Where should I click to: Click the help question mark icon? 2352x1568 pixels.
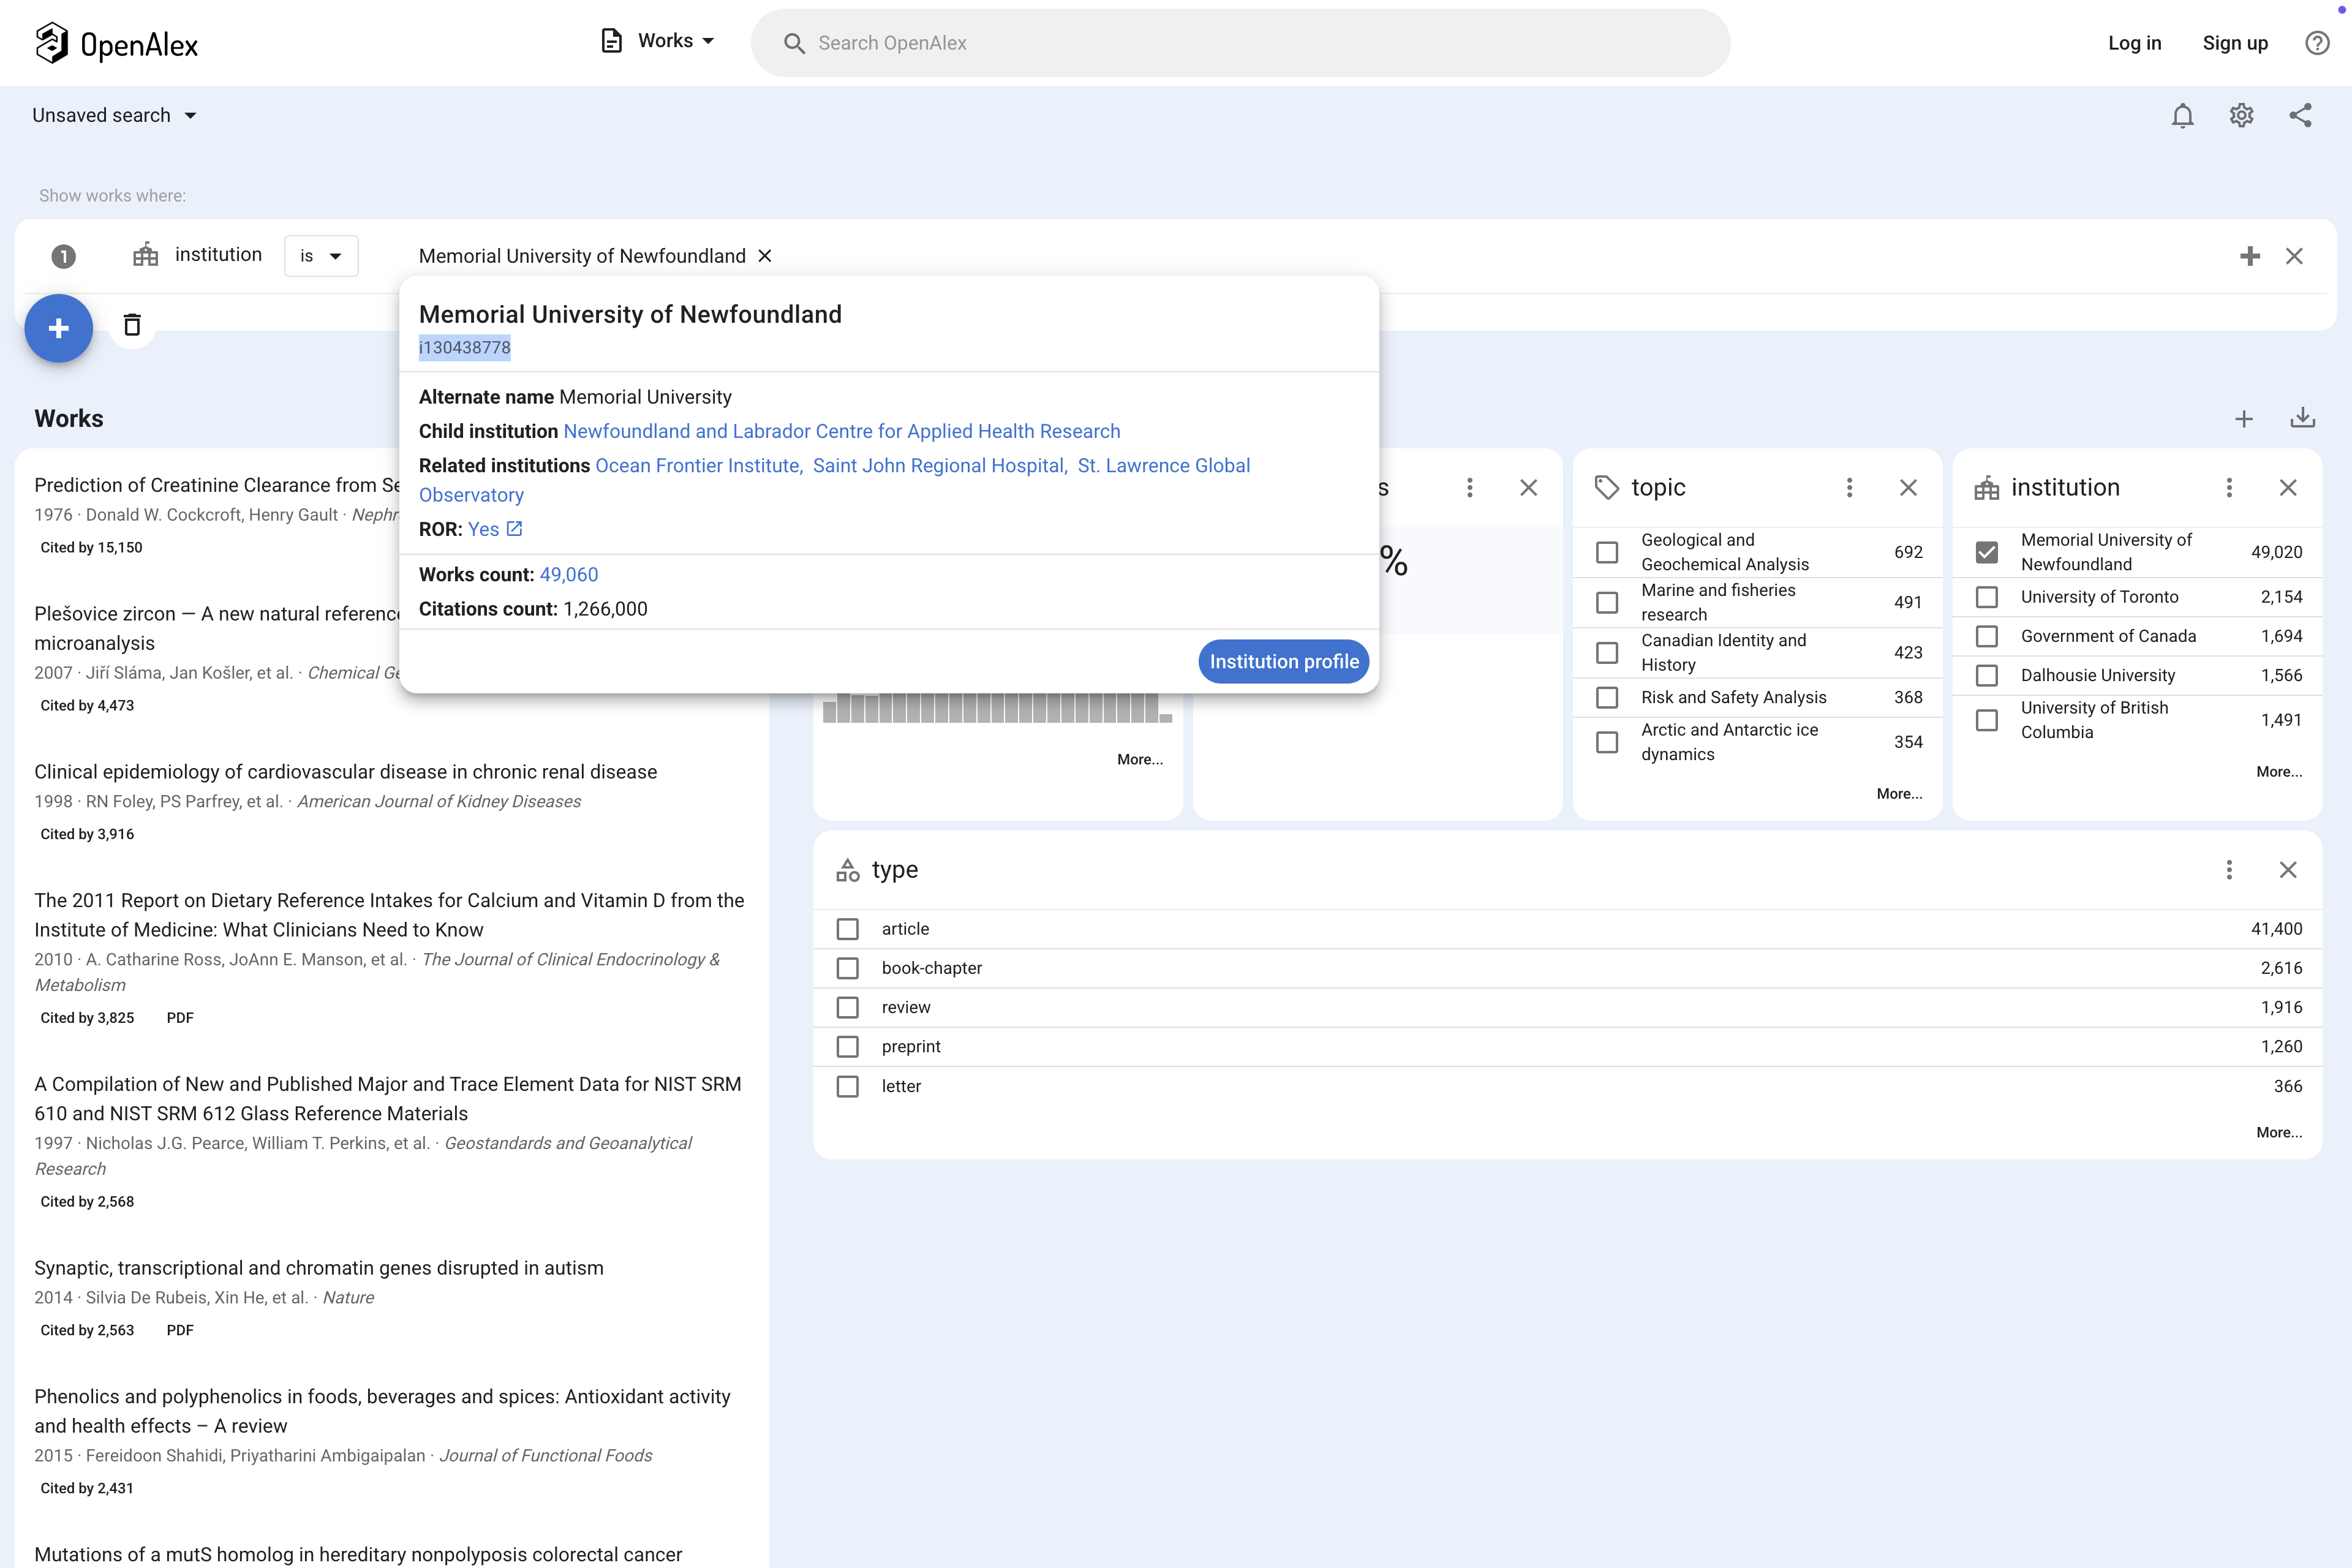pos(2317,43)
